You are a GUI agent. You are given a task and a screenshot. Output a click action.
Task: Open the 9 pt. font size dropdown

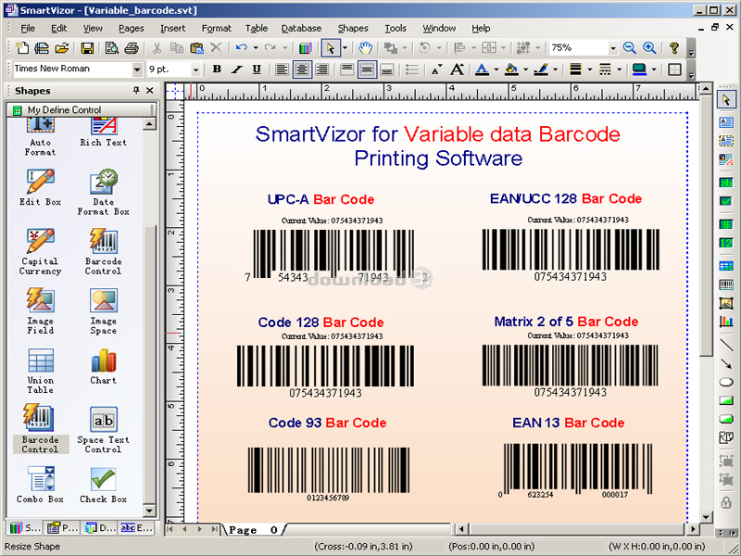195,69
